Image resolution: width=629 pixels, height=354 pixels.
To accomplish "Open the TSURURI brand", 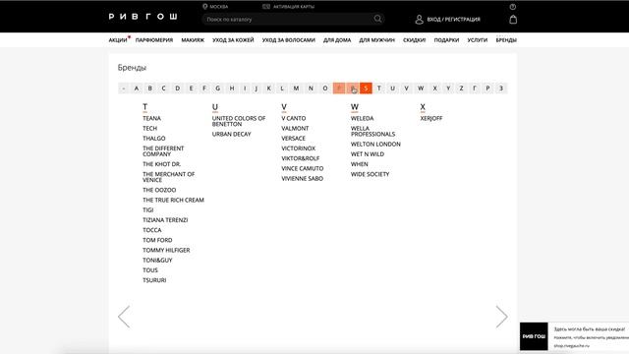I will (154, 280).
